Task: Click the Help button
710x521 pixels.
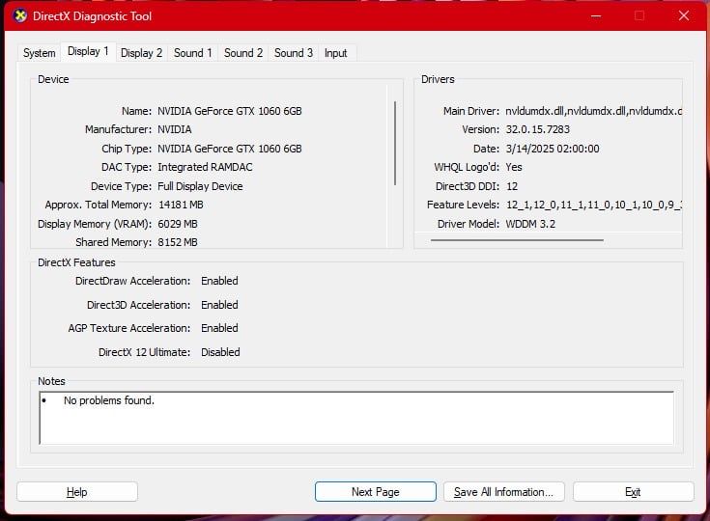Action: click(77, 492)
